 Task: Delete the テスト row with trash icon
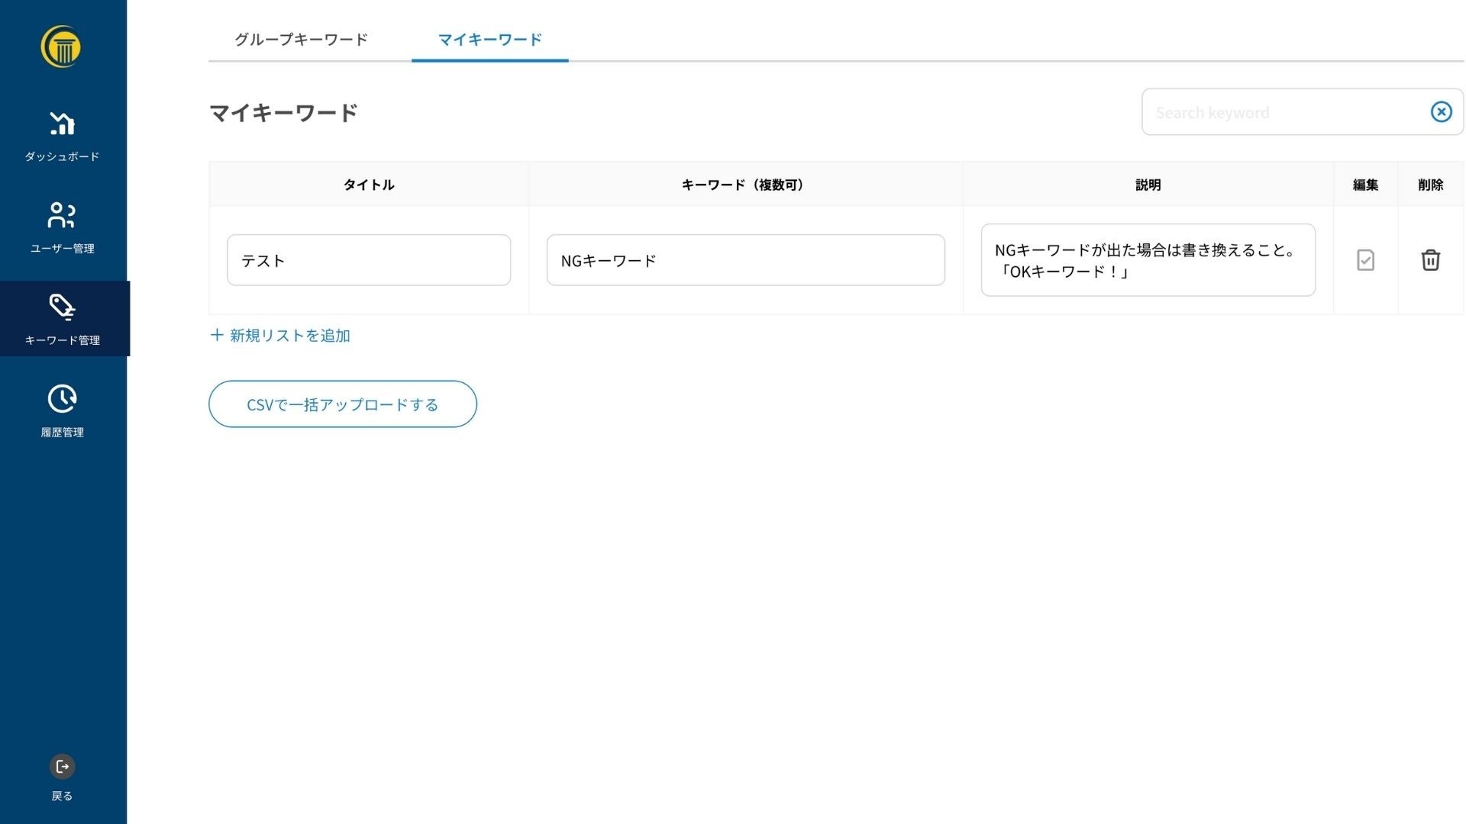click(1430, 260)
